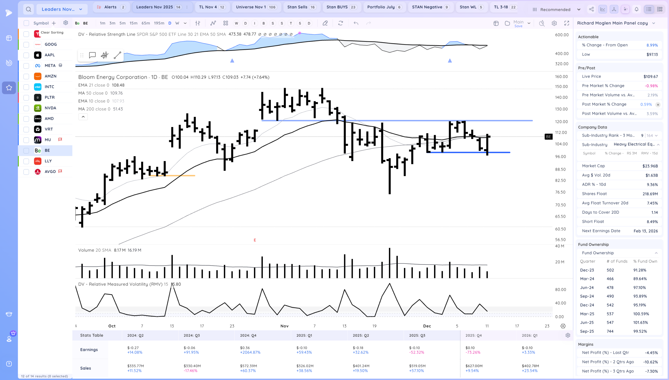Collapse the indicator legend chevron

83,117
